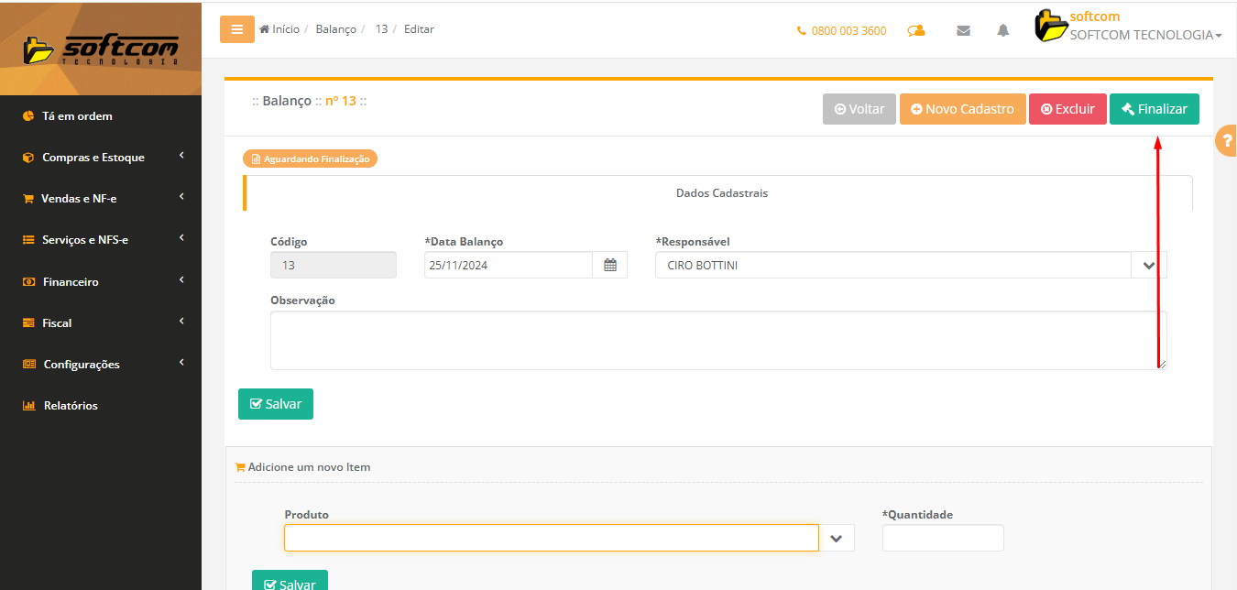Image resolution: width=1237 pixels, height=590 pixels.
Task: Open the chat support icon
Action: (915, 30)
